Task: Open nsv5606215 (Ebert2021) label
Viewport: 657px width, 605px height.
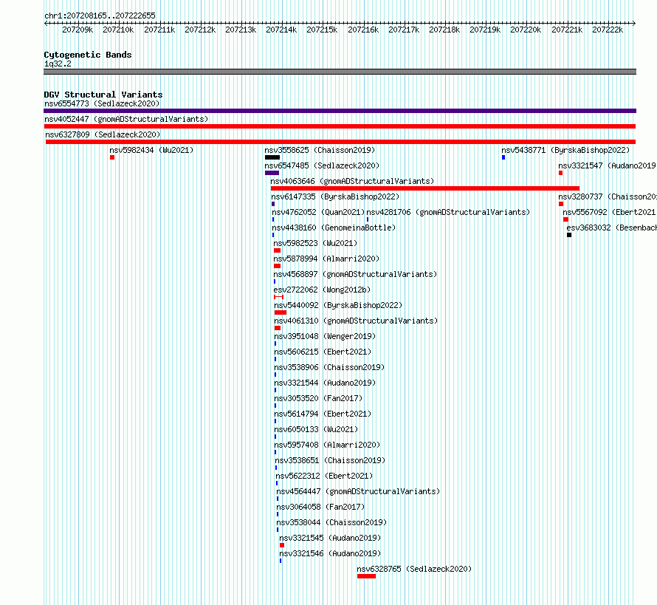Action: (x=323, y=352)
